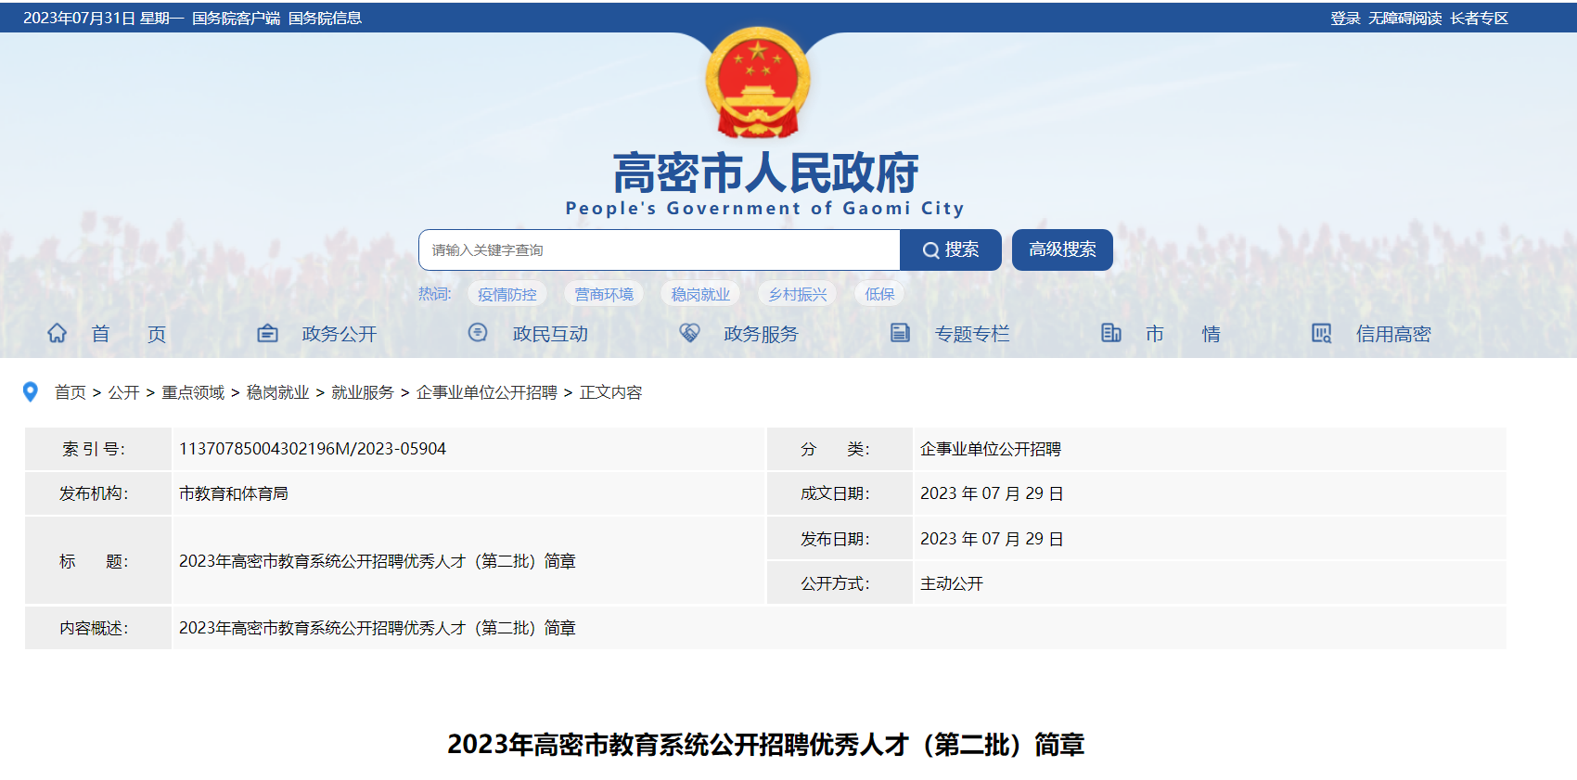The height and width of the screenshot is (780, 1577).
Task: Click the 发布机构 label cell
Action: coord(97,493)
